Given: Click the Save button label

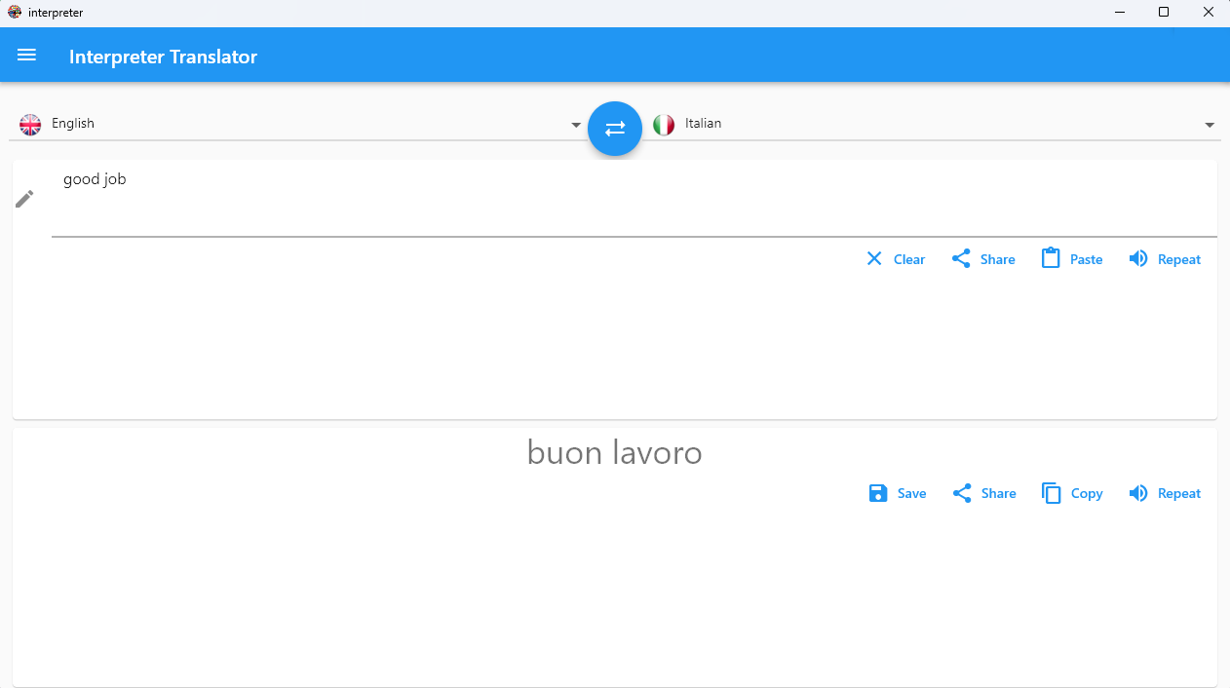Looking at the screenshot, I should [x=911, y=493].
